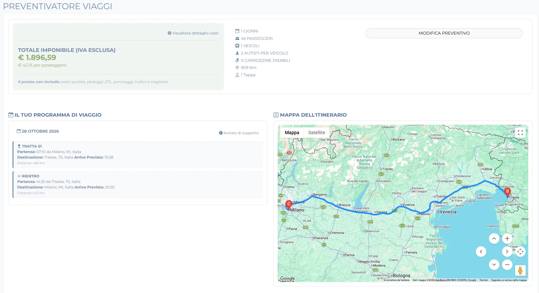Click the 2 AUTISTI PER VEICOLO row

[x=262, y=53]
